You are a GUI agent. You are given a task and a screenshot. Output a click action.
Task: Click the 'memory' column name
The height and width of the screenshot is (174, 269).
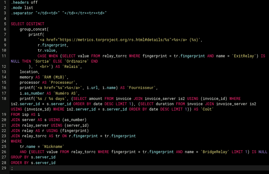coord(27,77)
